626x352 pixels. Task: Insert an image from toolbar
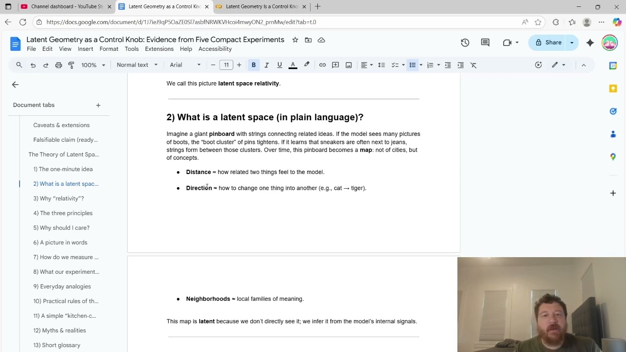click(x=349, y=65)
